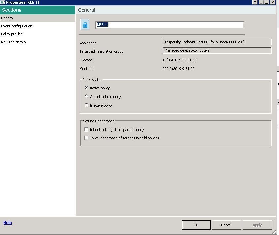Click the Sections header

click(37, 10)
